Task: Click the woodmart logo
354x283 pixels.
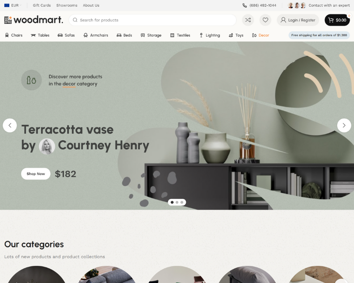Action: 34,20
